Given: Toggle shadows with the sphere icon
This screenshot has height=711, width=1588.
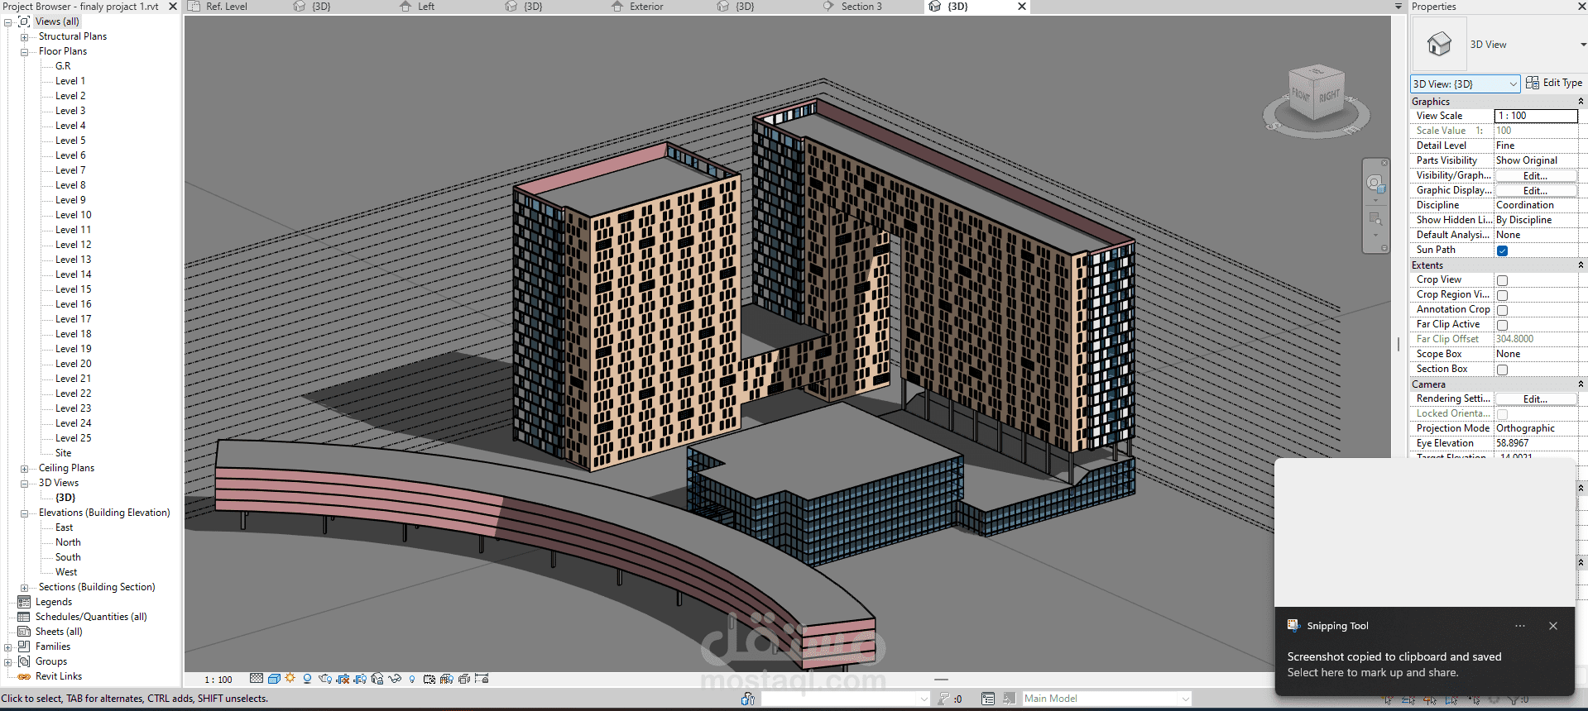Looking at the screenshot, I should 307,679.
